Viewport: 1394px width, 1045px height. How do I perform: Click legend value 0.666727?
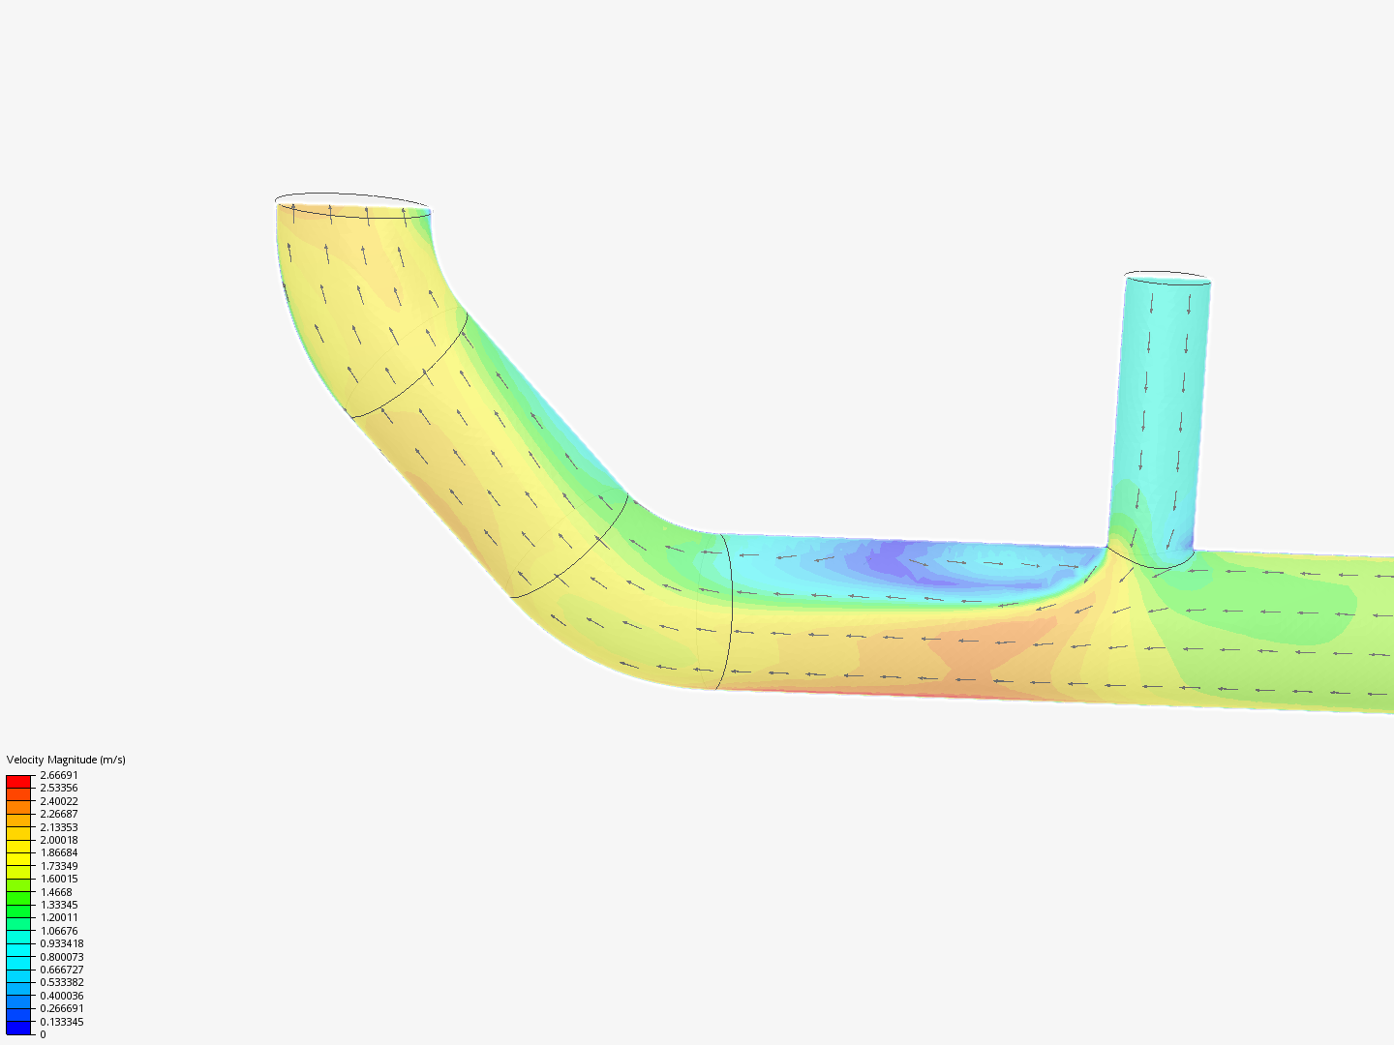[62, 970]
